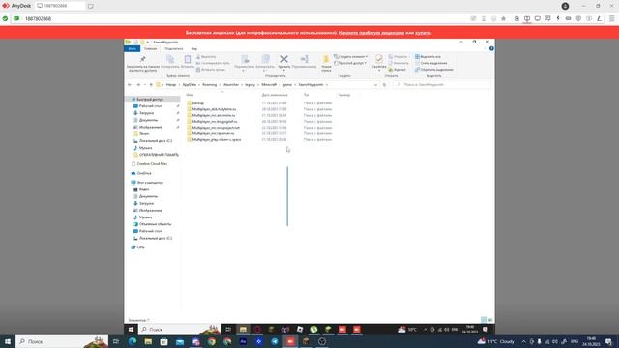Switch to the Поделиться ribbon tab
Image resolution: width=619 pixels, height=348 pixels.
tap(174, 49)
